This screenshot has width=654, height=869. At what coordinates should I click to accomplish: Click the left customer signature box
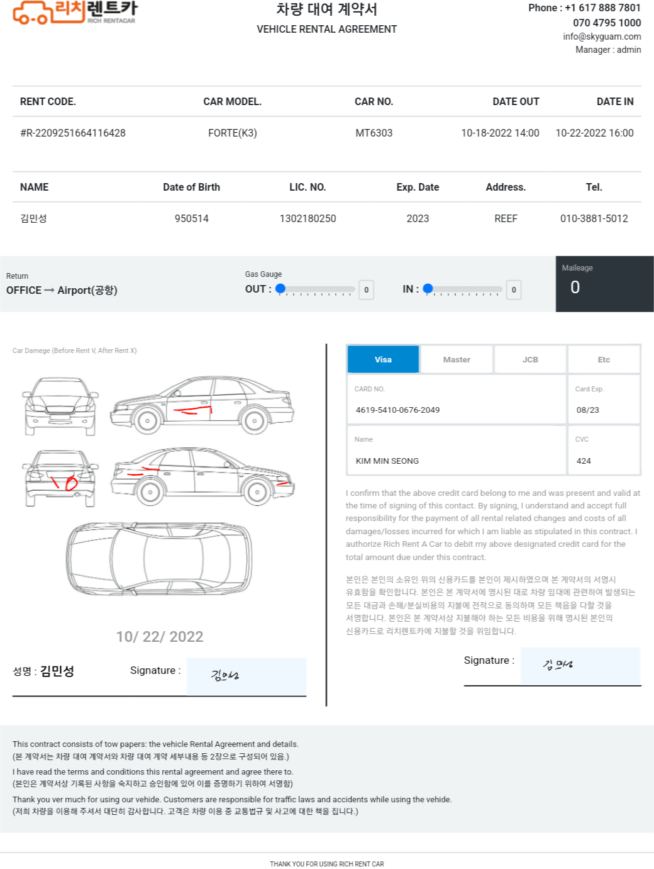(247, 676)
